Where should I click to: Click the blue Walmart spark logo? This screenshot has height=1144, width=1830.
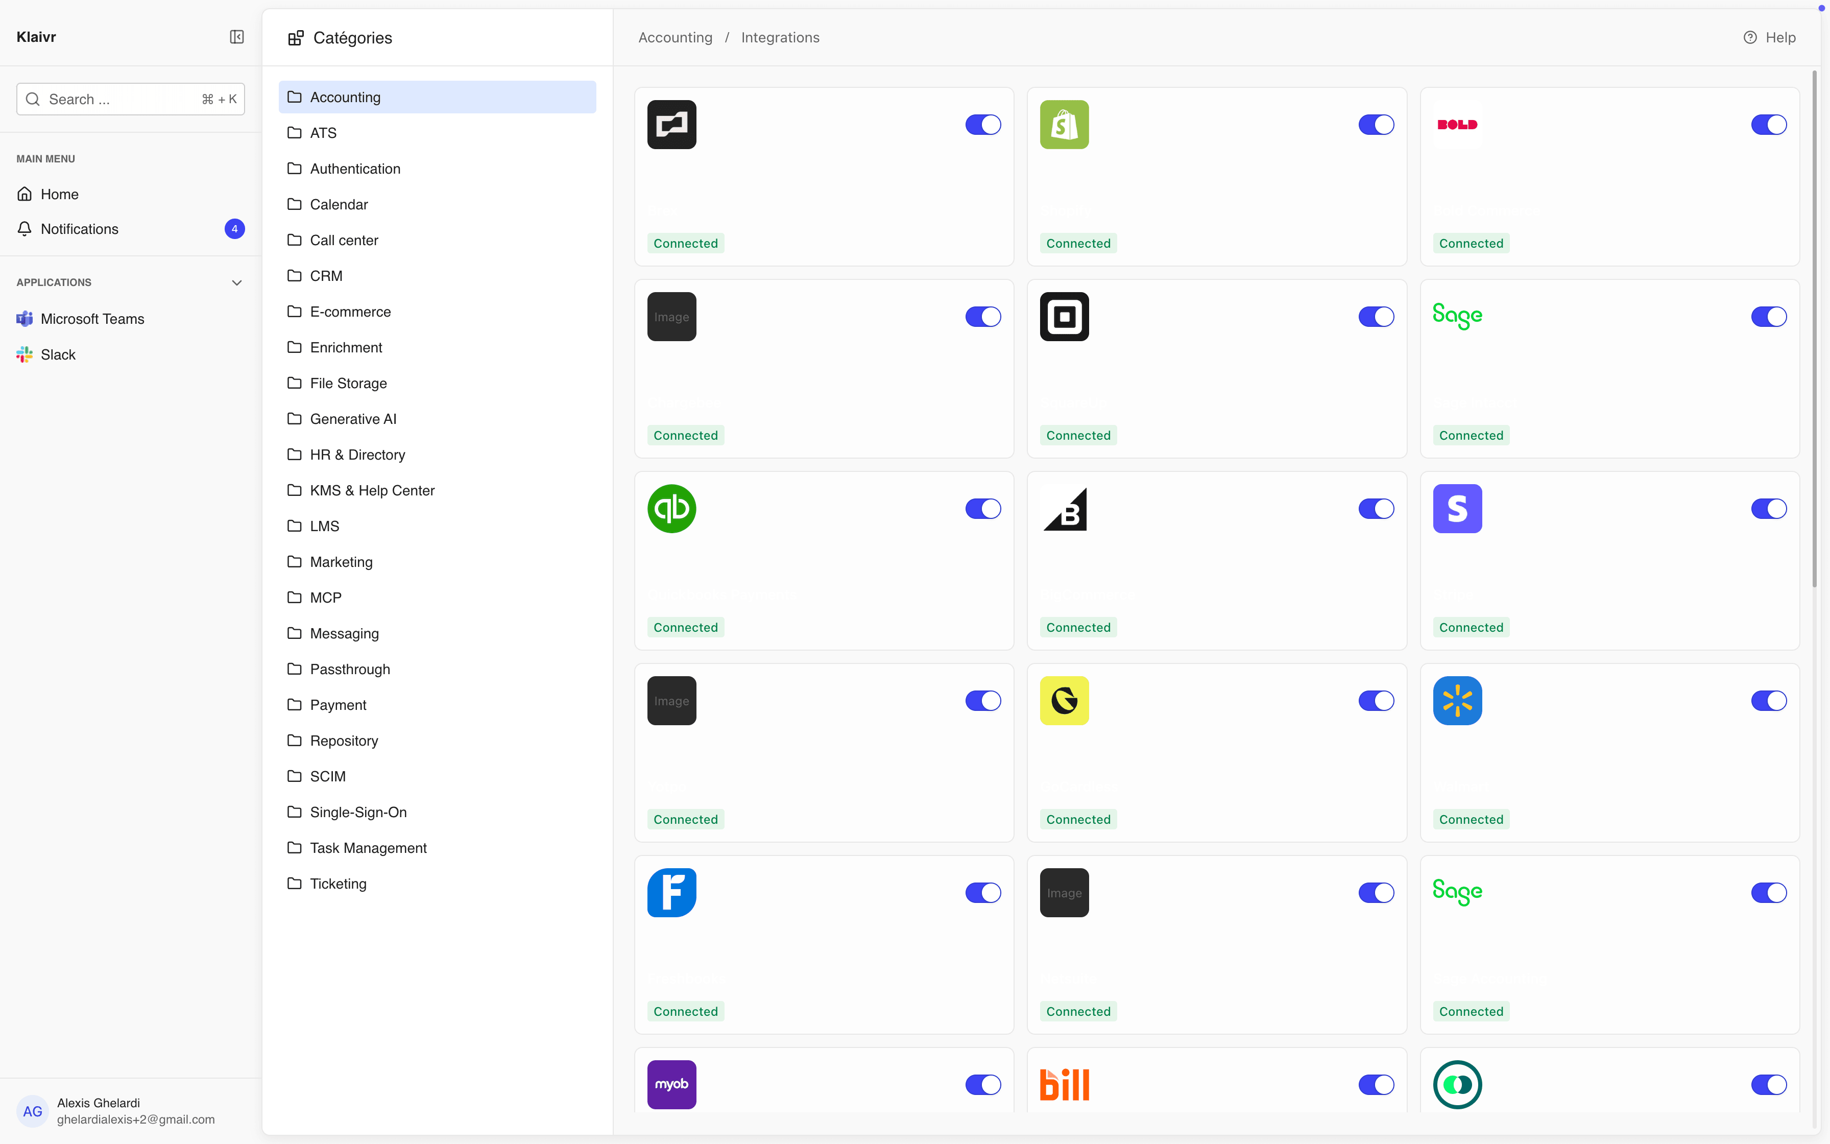(x=1457, y=701)
